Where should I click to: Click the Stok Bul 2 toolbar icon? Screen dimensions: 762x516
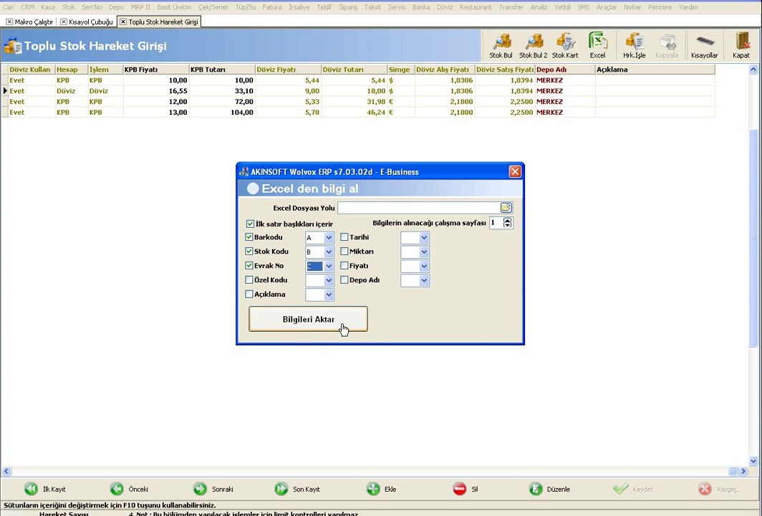(533, 45)
